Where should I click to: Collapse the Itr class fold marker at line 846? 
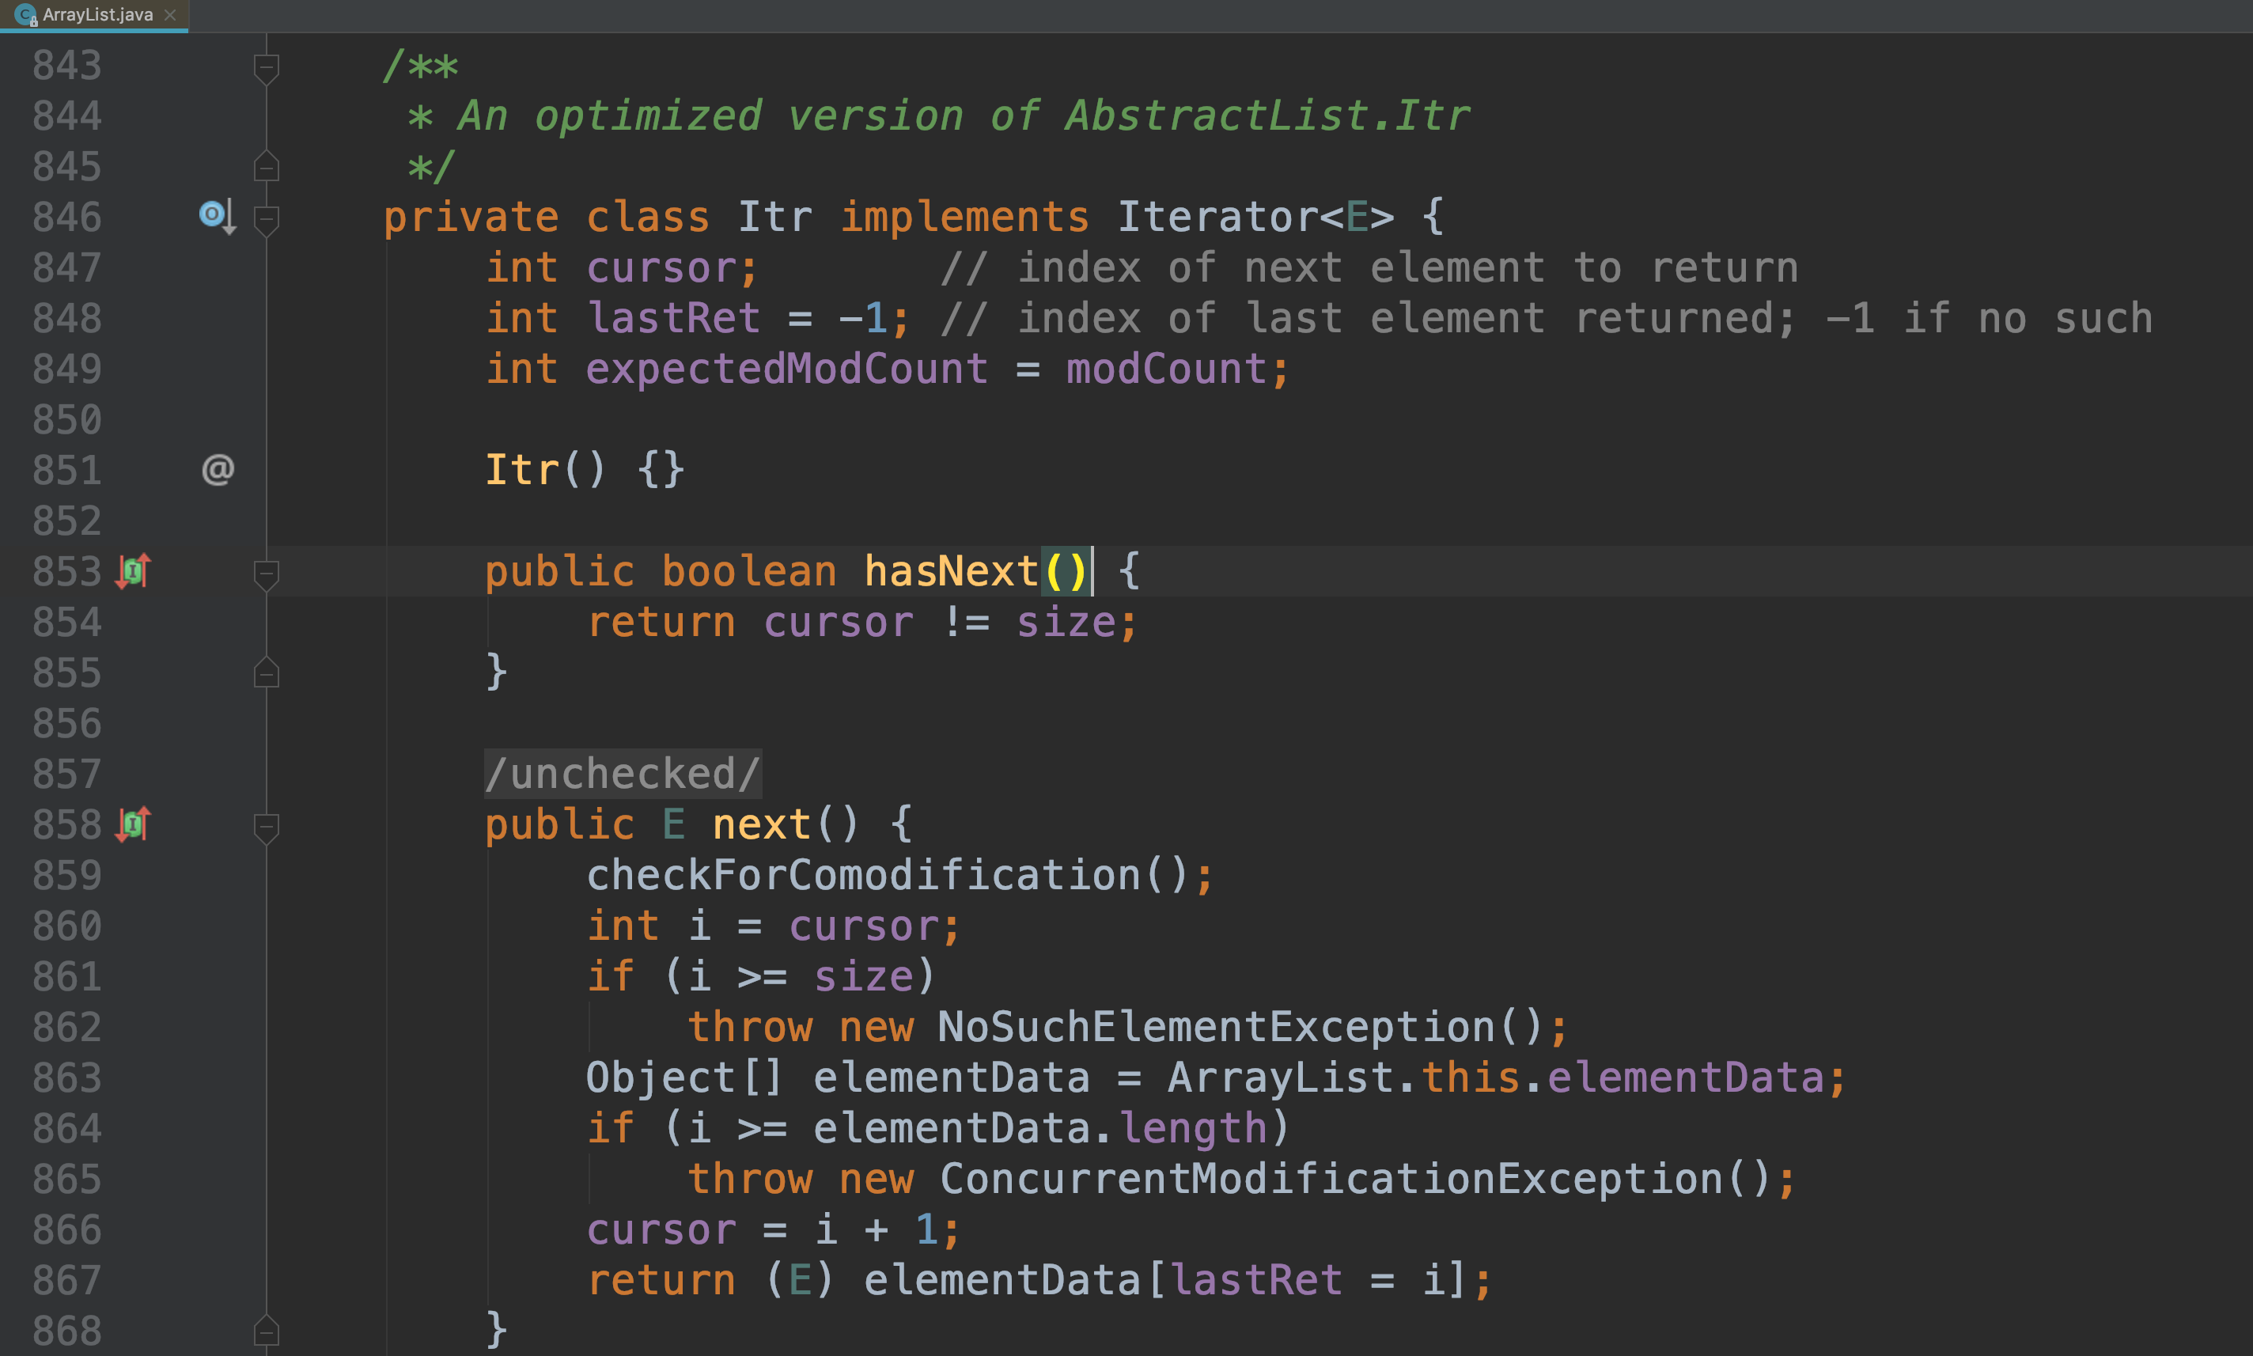pos(266,218)
